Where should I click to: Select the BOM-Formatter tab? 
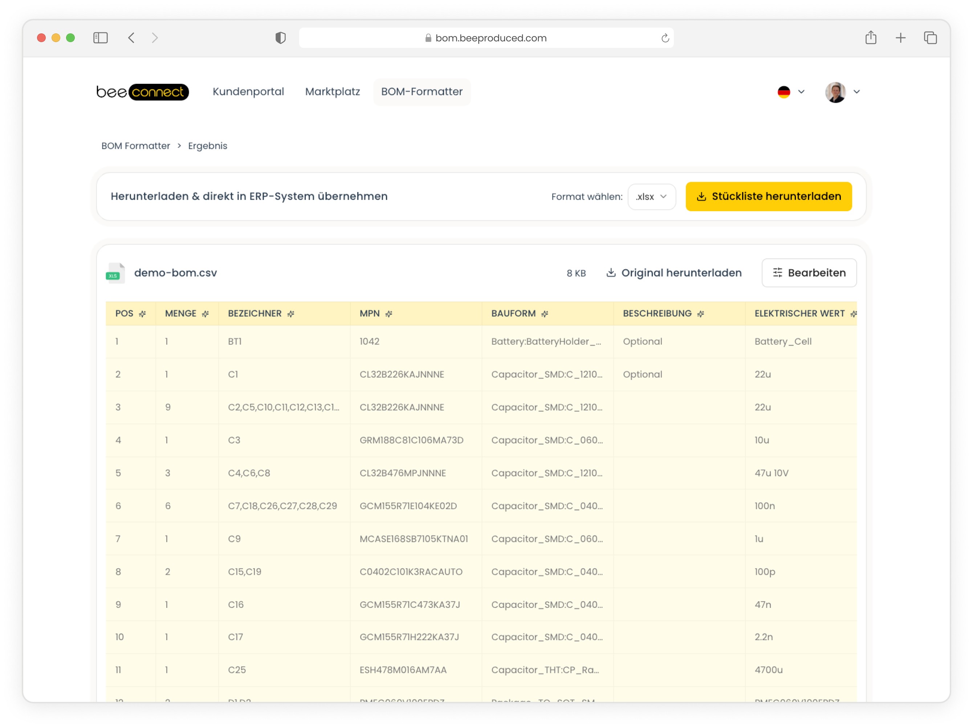tap(422, 91)
